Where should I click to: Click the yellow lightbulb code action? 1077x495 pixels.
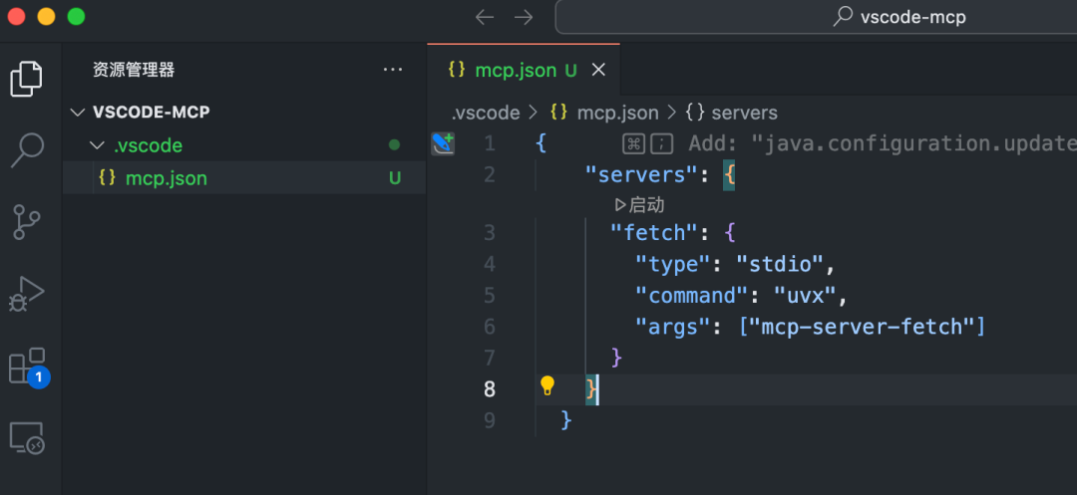click(546, 386)
